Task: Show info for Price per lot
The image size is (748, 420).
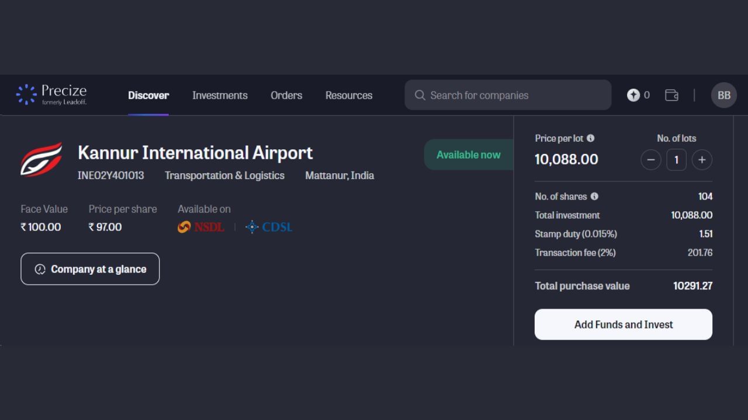Action: [590, 138]
